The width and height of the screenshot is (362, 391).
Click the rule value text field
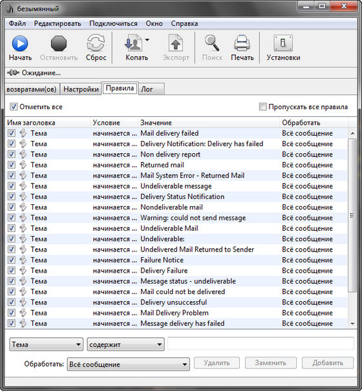[x=261, y=344]
